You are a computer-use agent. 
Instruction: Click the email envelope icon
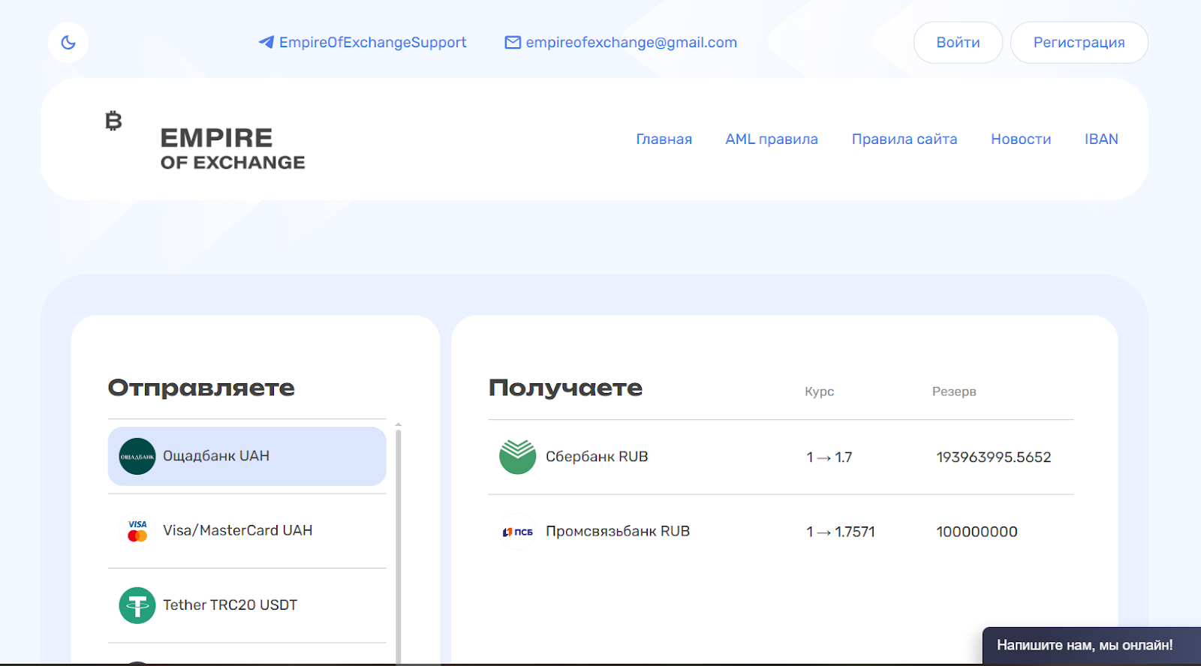pos(513,43)
